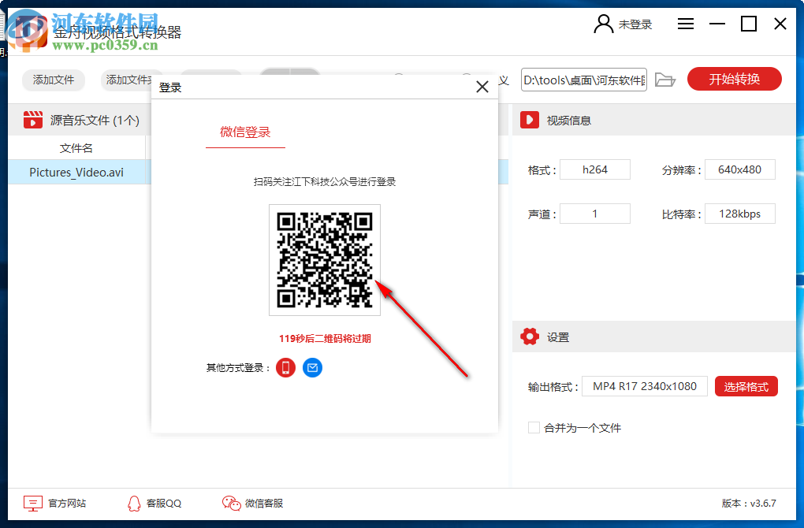Click the output path input field
The height and width of the screenshot is (528, 804).
click(x=583, y=79)
